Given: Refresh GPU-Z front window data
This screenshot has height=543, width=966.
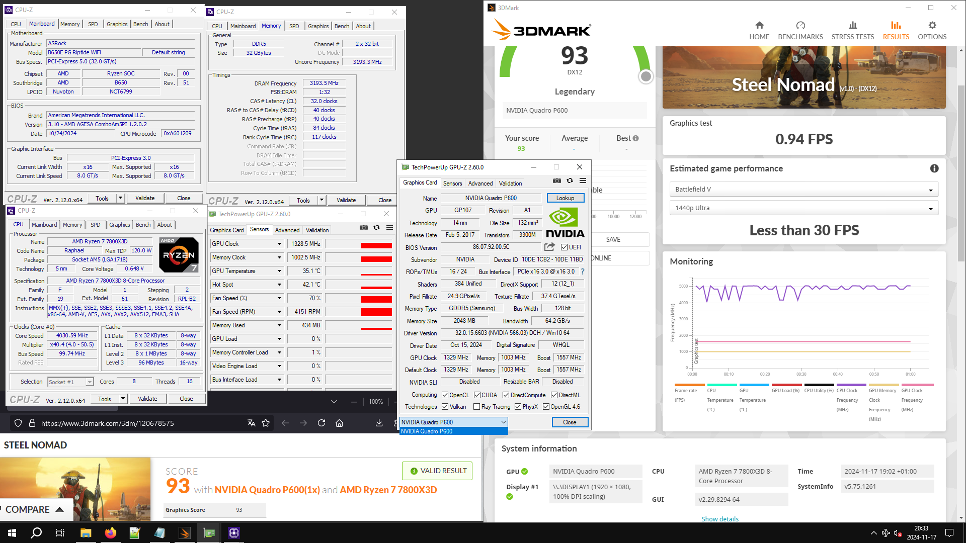Looking at the screenshot, I should click(570, 180).
